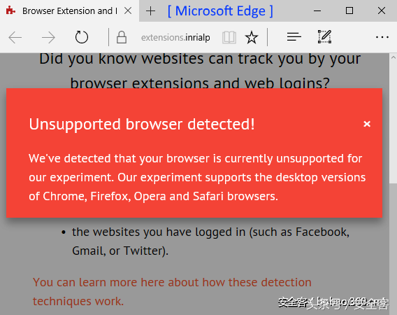
Task: Click the forward navigation arrow
Action: click(48, 38)
